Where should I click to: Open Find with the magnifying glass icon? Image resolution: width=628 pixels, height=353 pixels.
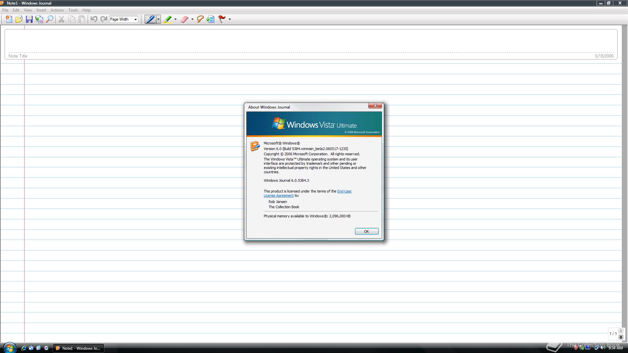[49, 19]
